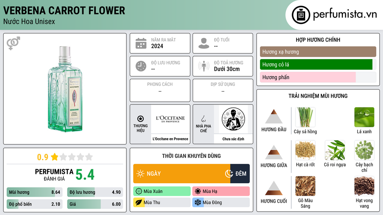Click the Mùi hương 8.64 score bar
383x215 pixels.
pyautogui.click(x=34, y=192)
